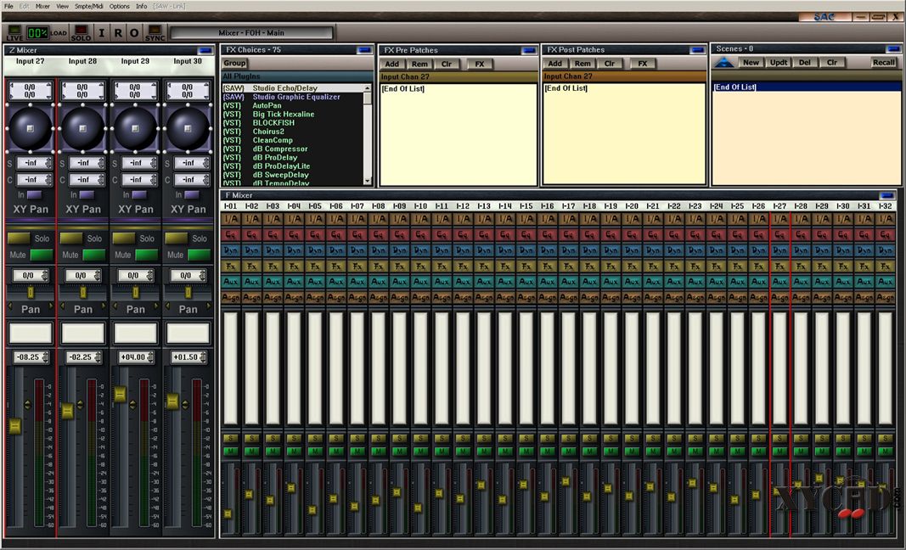Open the Aux section of channel I-32

(x=886, y=282)
